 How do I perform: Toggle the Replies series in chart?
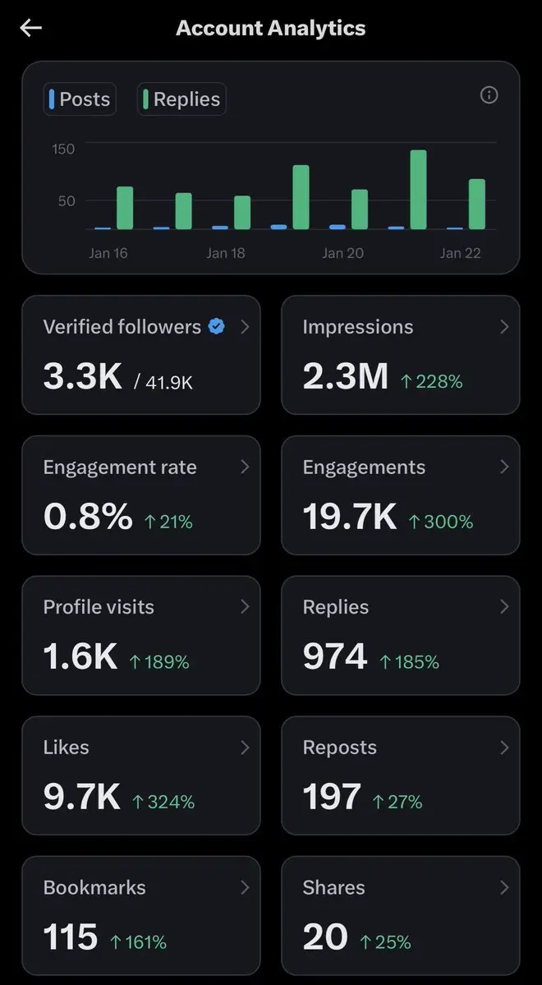[x=181, y=99]
